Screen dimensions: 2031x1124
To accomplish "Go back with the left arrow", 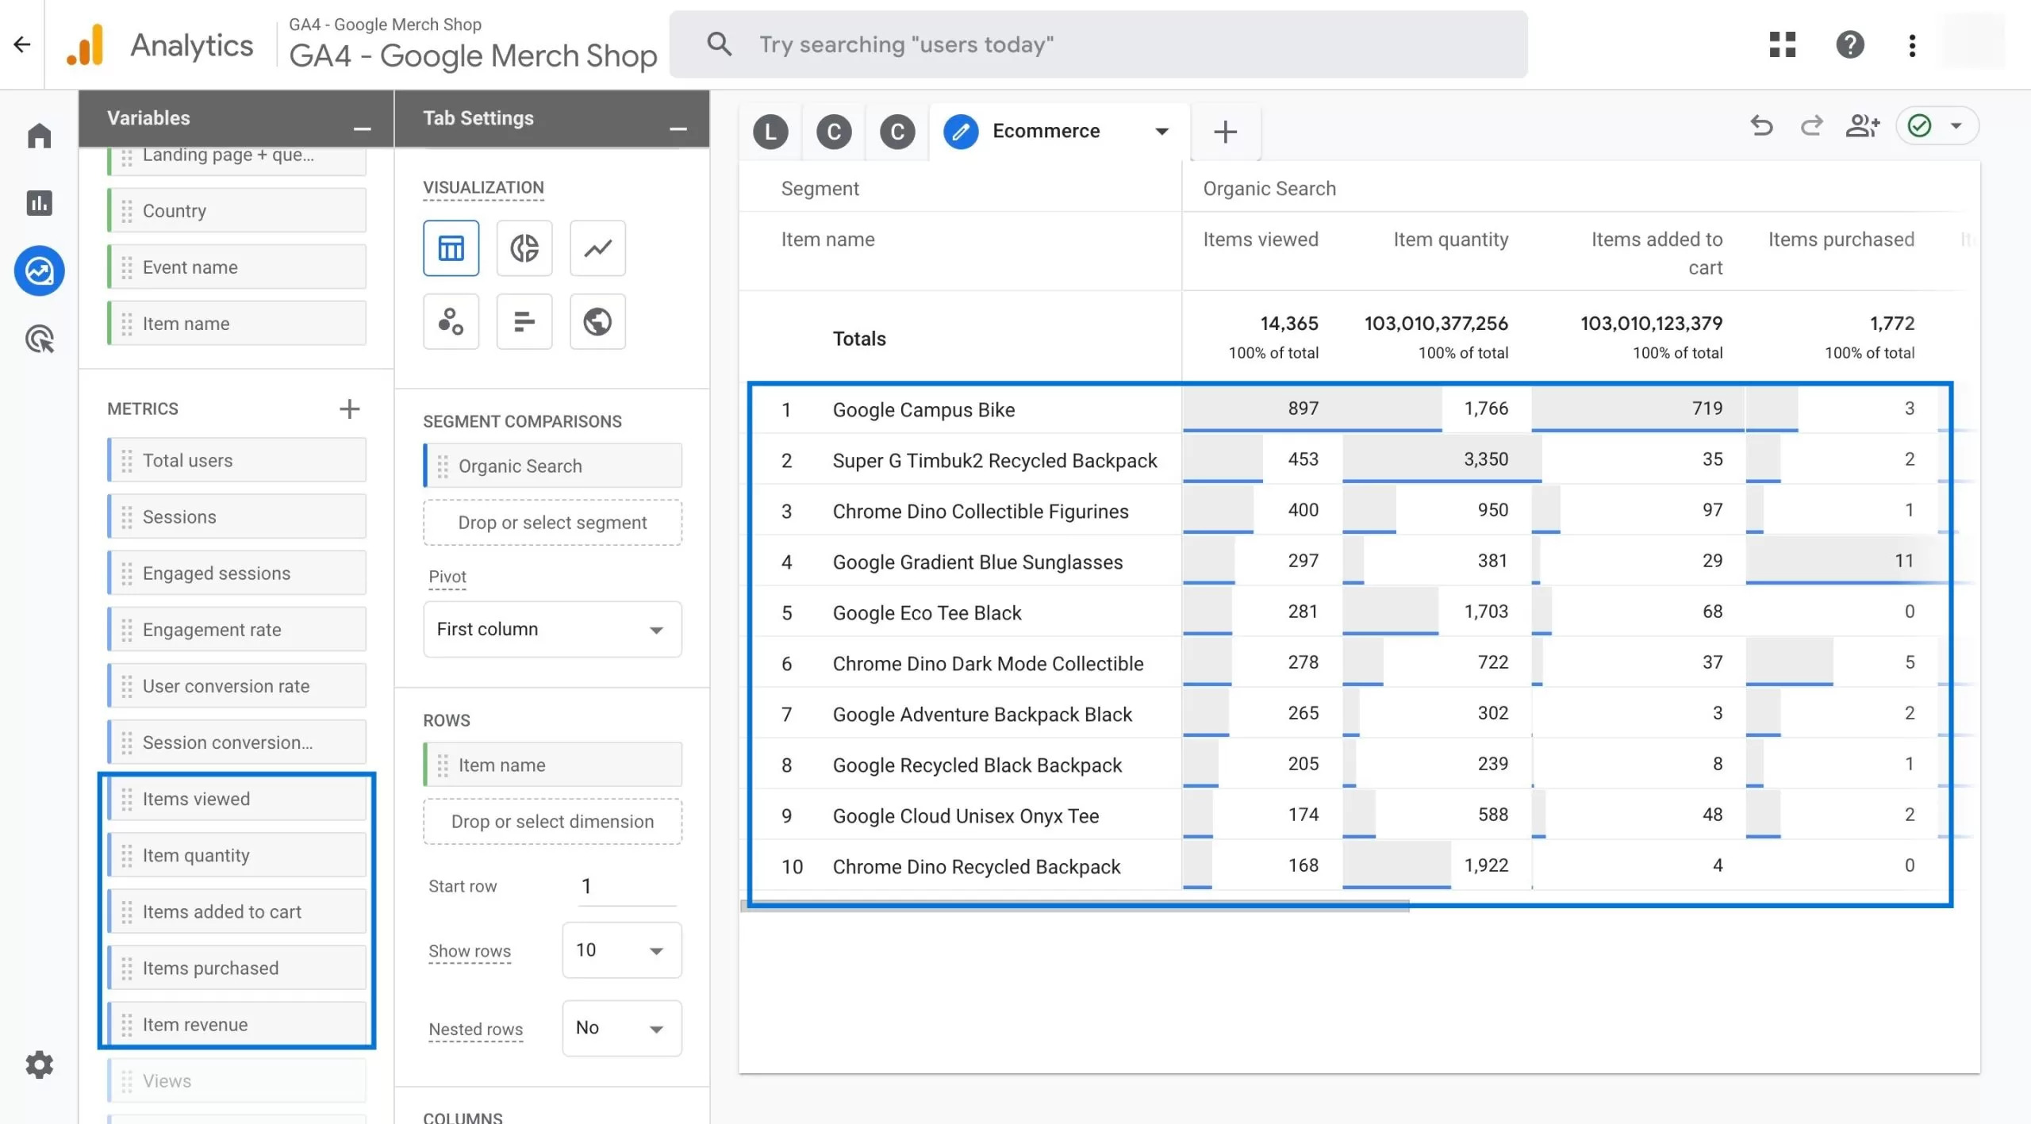I will click(x=22, y=44).
